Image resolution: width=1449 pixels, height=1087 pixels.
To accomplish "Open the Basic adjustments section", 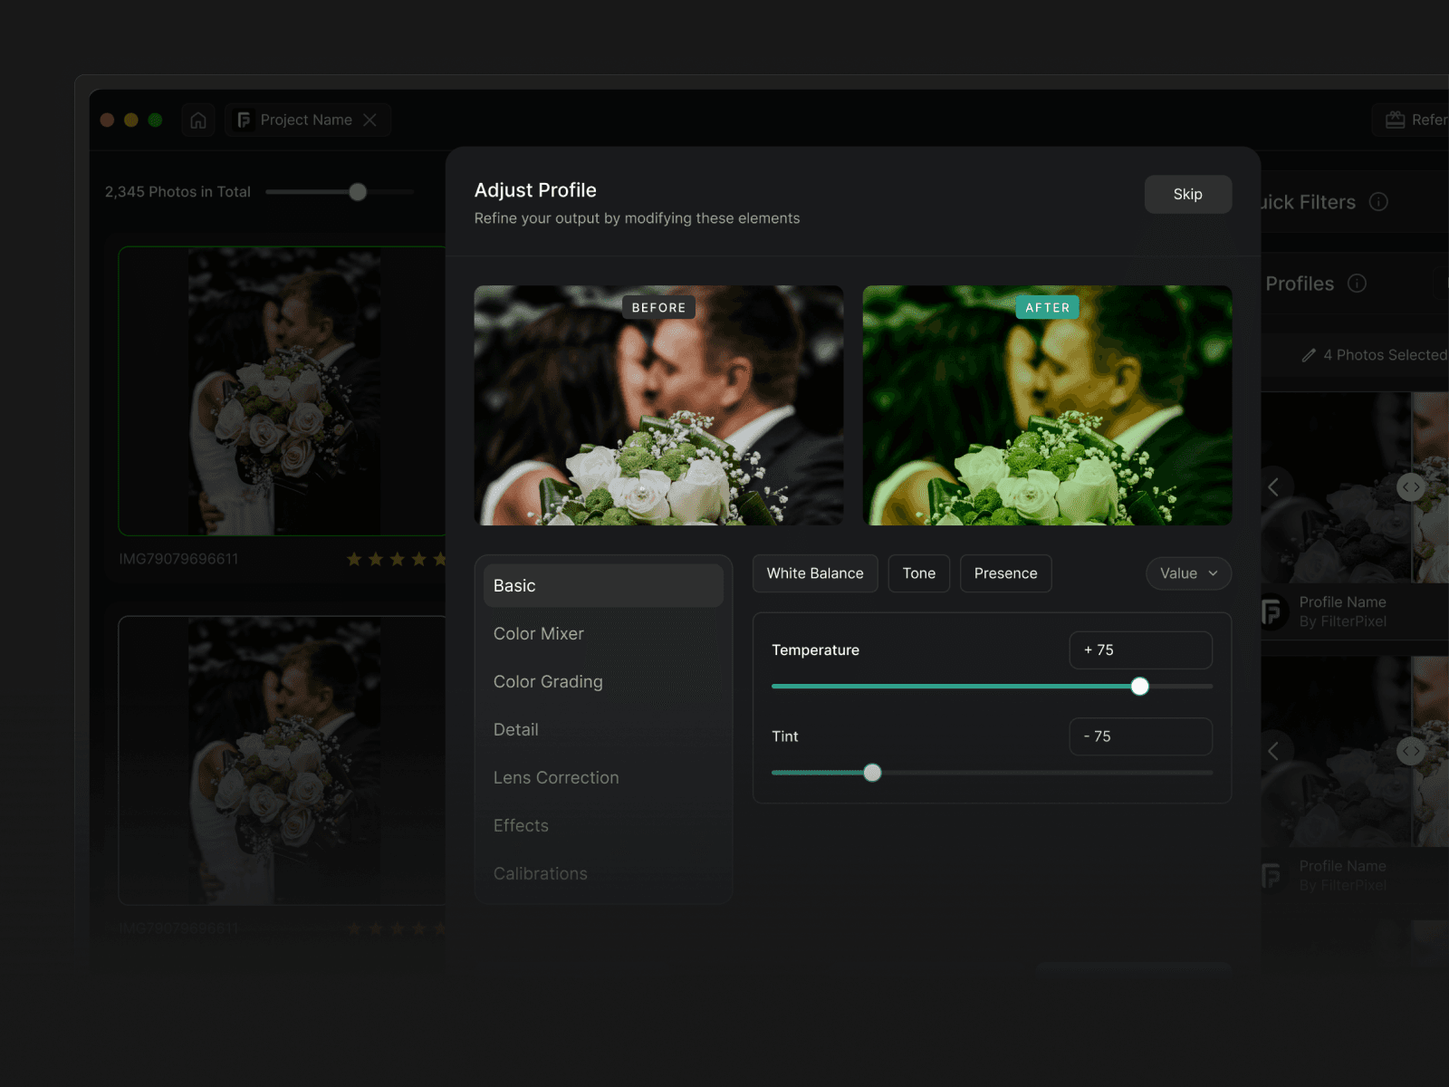I will pos(603,585).
